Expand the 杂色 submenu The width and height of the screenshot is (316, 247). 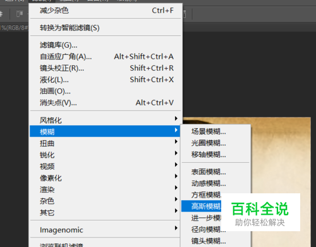(105, 201)
